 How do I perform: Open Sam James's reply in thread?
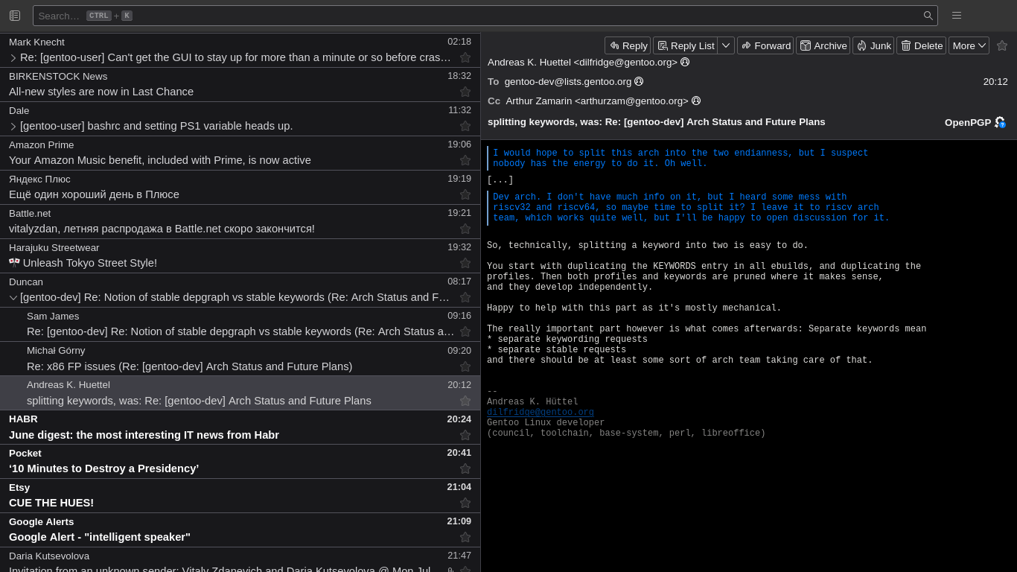point(240,324)
